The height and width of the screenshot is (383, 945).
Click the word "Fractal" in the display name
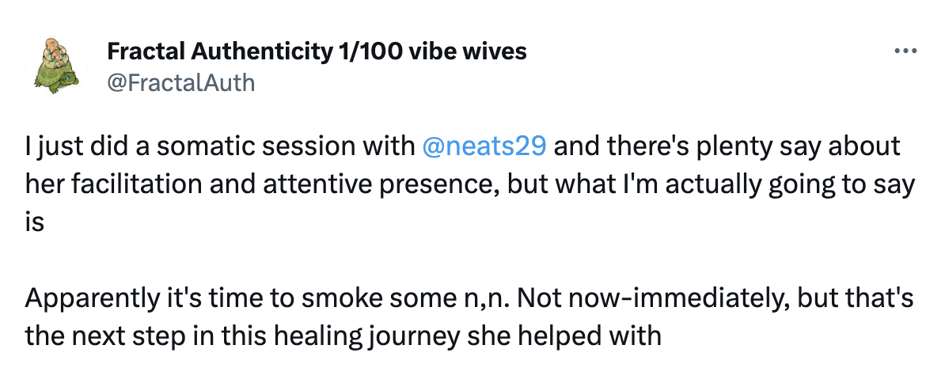pyautogui.click(x=145, y=51)
